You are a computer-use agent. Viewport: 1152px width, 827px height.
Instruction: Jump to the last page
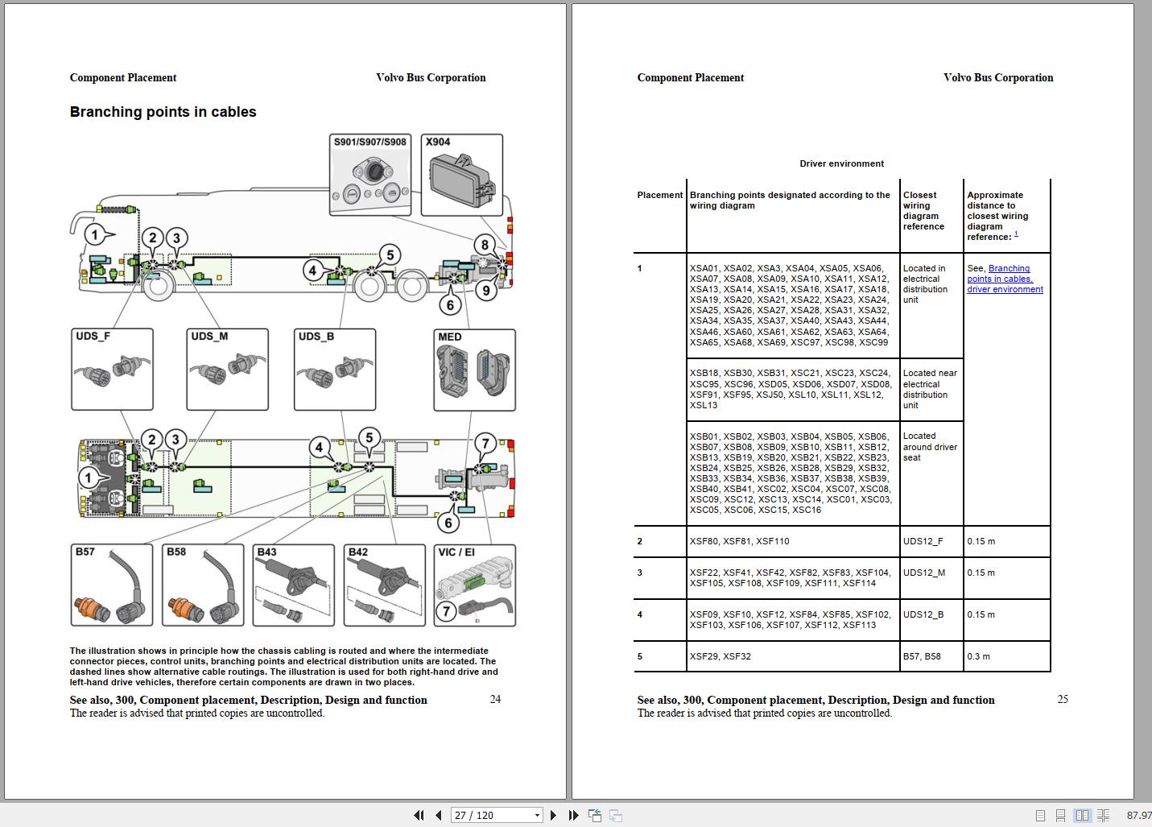tap(573, 815)
